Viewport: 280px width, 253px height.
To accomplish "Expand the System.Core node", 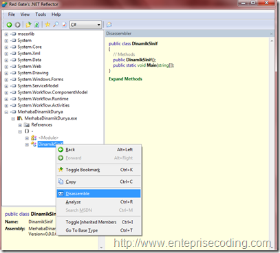I will point(6,47).
